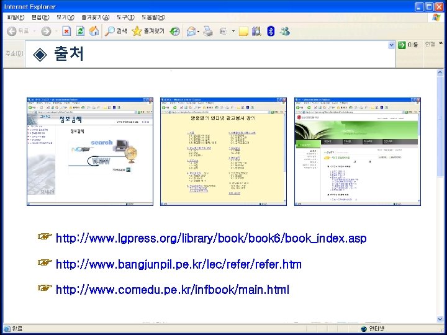This screenshot has width=447, height=335.
Task: Open Favorites (즐겨찾기) star button
Action: coord(148,31)
